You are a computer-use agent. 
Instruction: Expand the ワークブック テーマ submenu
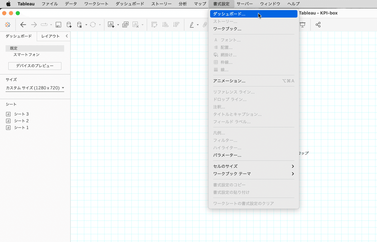coord(254,174)
